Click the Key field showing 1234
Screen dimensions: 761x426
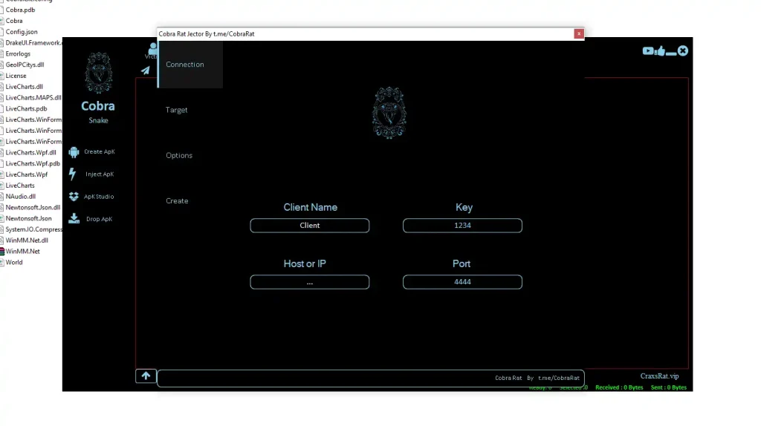coord(462,226)
